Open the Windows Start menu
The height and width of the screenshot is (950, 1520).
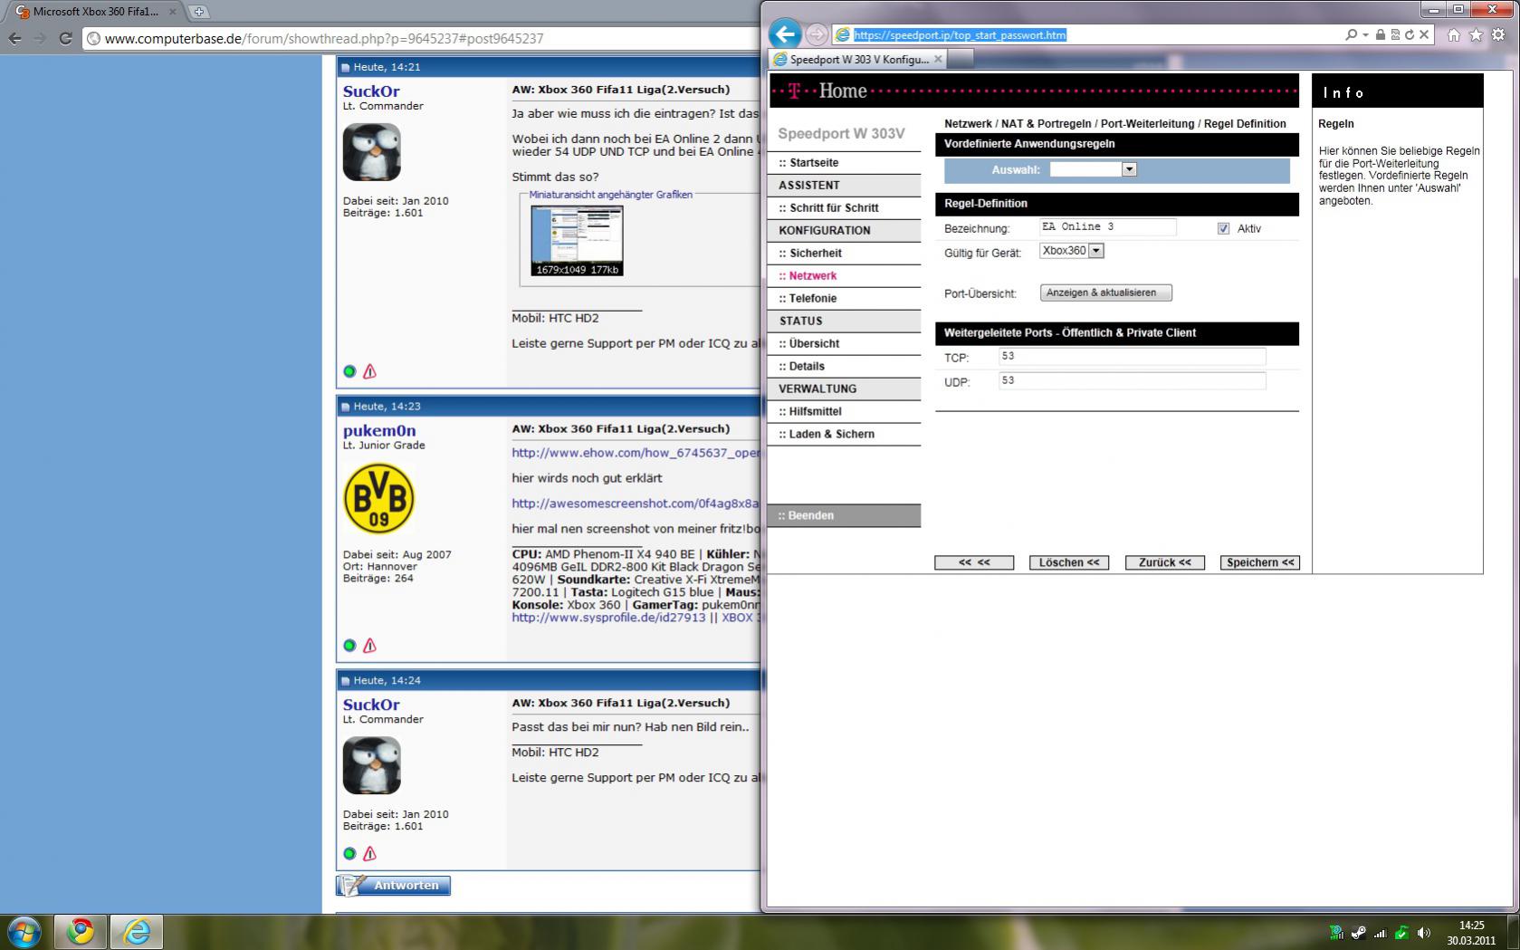[x=24, y=932]
